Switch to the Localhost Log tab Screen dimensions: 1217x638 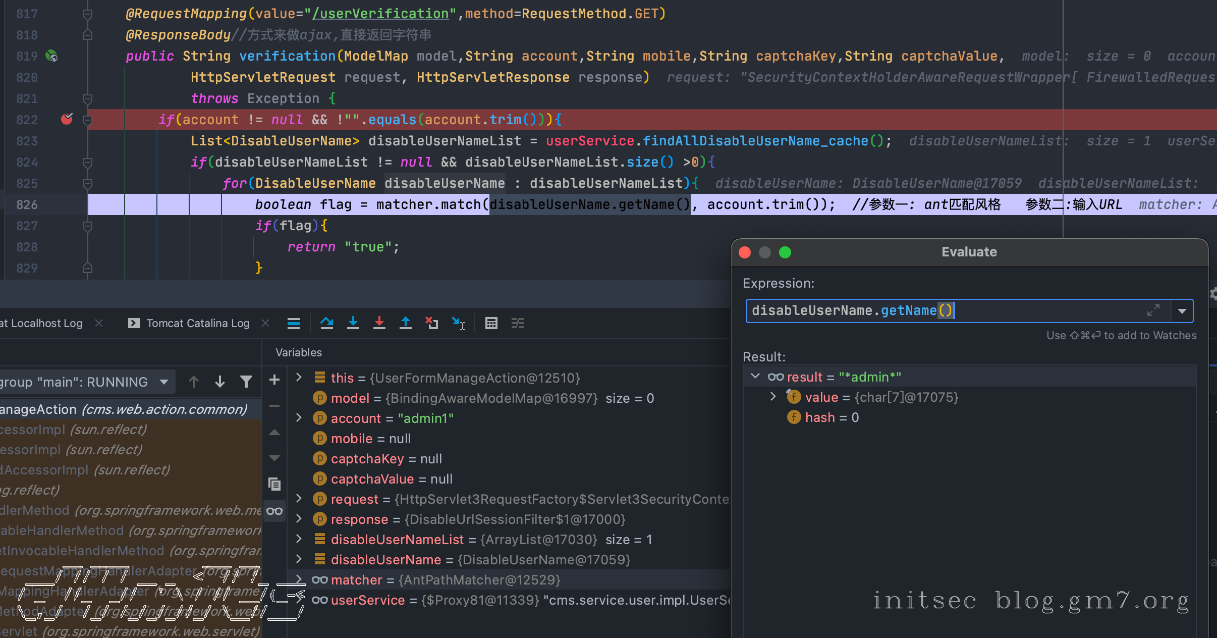pos(45,323)
